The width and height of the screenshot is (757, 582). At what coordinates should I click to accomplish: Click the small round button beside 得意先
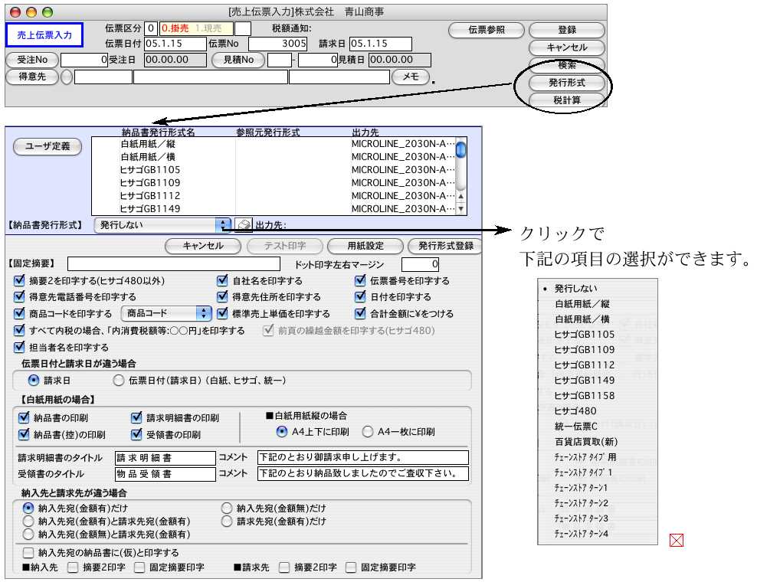66,77
